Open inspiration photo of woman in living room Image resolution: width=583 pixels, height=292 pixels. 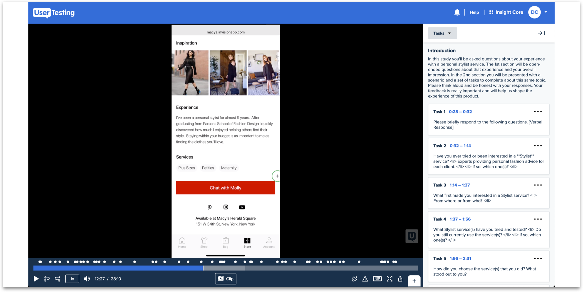click(264, 73)
